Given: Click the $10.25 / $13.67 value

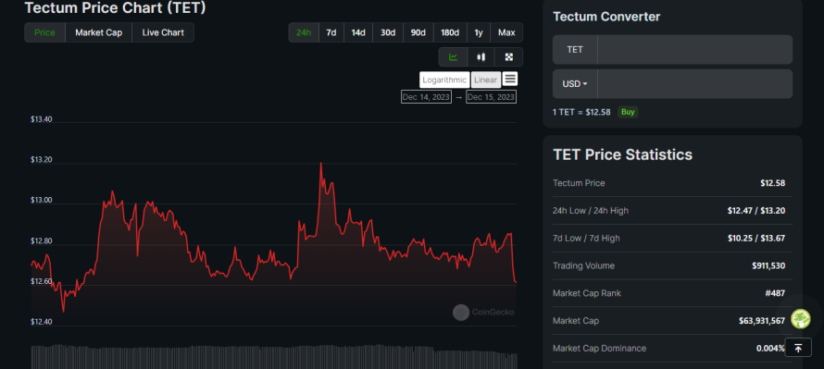Looking at the screenshot, I should click(x=756, y=239).
